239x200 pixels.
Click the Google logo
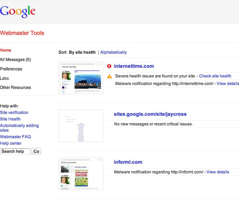click(18, 12)
